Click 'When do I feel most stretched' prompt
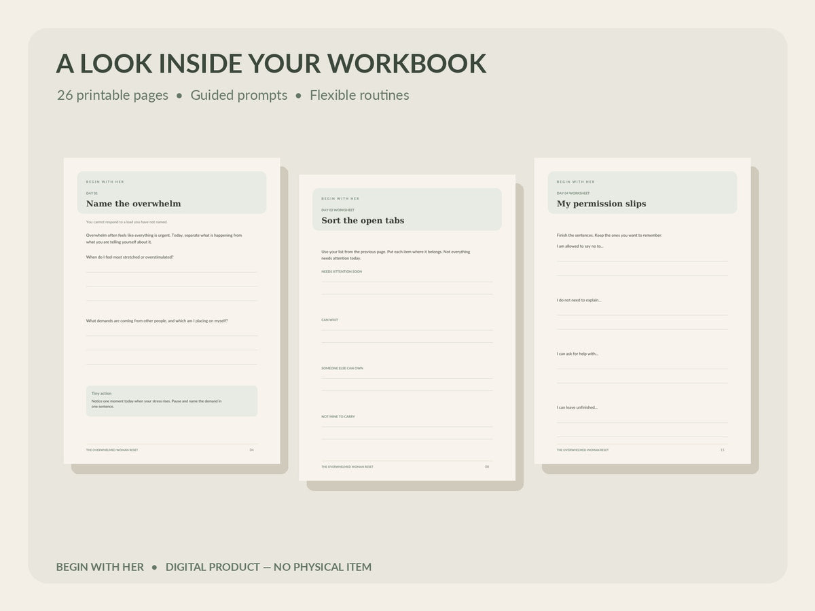This screenshot has height=611, width=815. pos(130,257)
